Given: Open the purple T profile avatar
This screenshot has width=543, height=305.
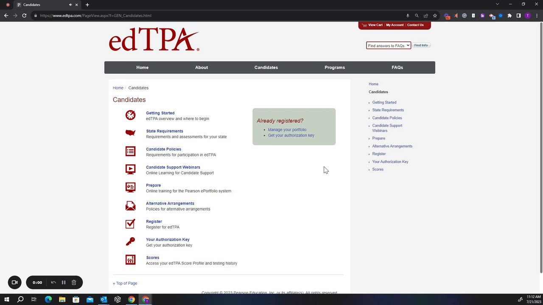Looking at the screenshot, I should click(528, 16).
